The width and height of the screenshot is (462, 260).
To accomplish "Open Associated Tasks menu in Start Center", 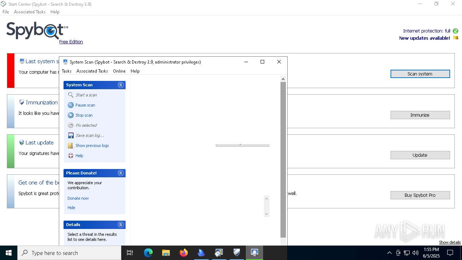I will (30, 12).
